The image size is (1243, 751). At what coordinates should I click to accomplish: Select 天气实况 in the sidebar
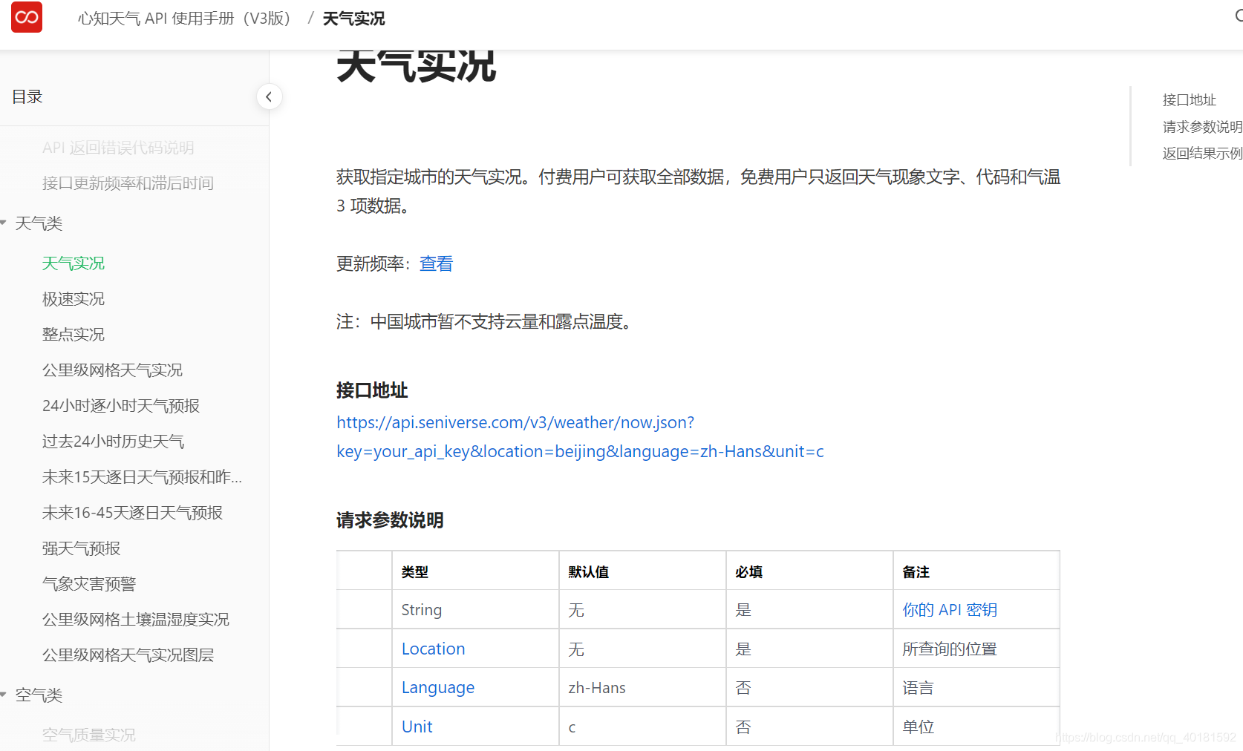pos(74,263)
